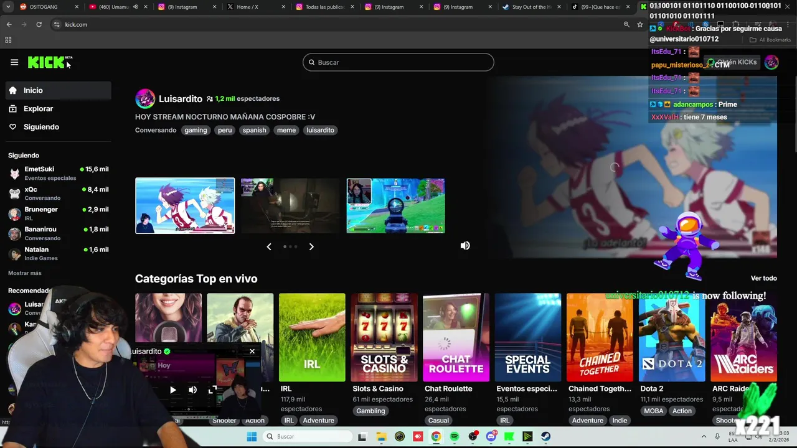Open Task View on taskbar
Viewport: 797px width, 448px height.
click(x=362, y=437)
